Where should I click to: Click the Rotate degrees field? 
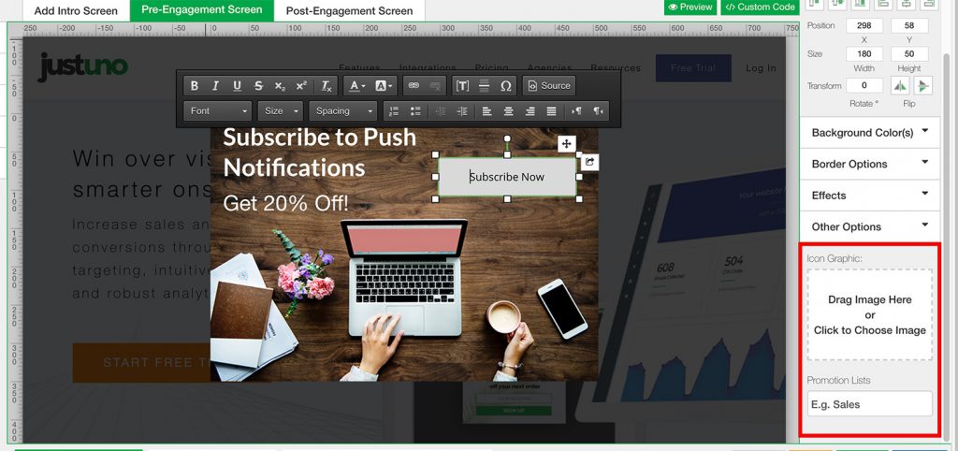pos(864,85)
